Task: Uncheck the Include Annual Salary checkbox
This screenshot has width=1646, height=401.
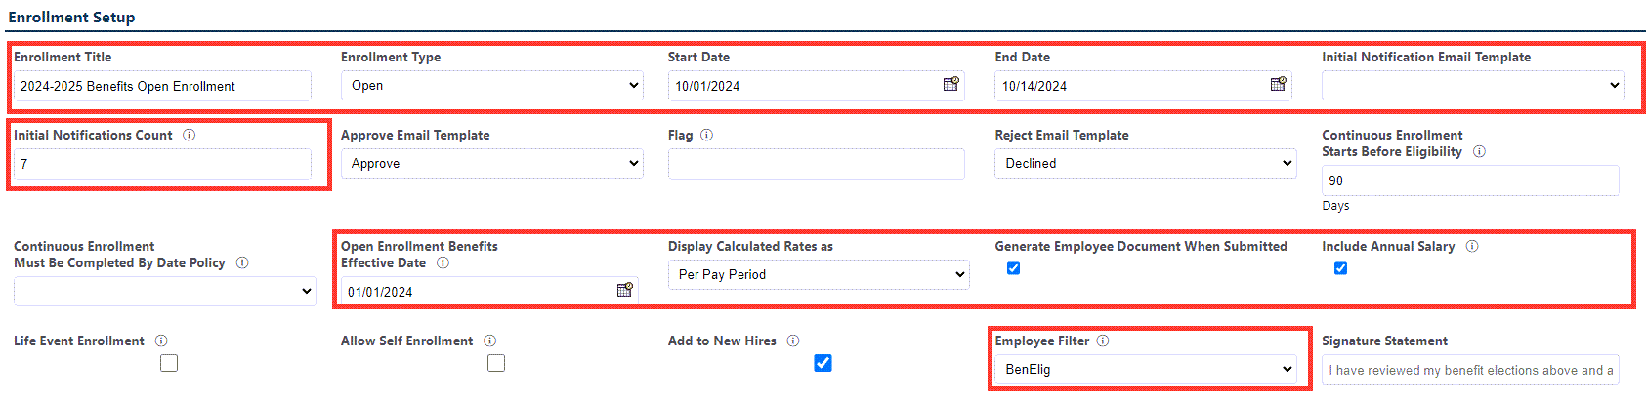Action: click(1340, 268)
